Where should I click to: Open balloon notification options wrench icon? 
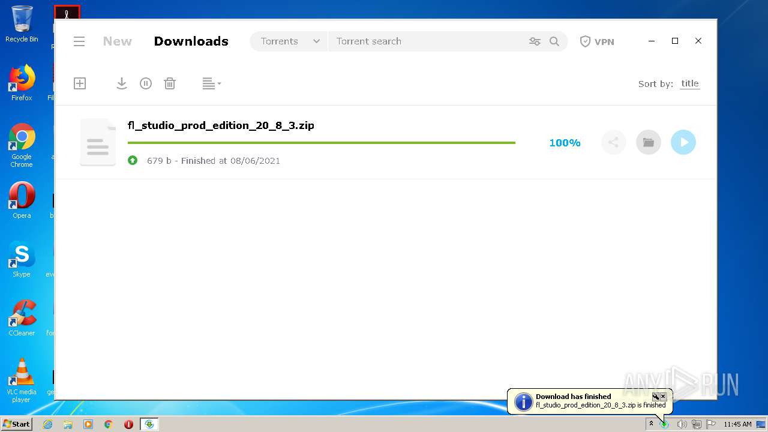click(x=656, y=397)
